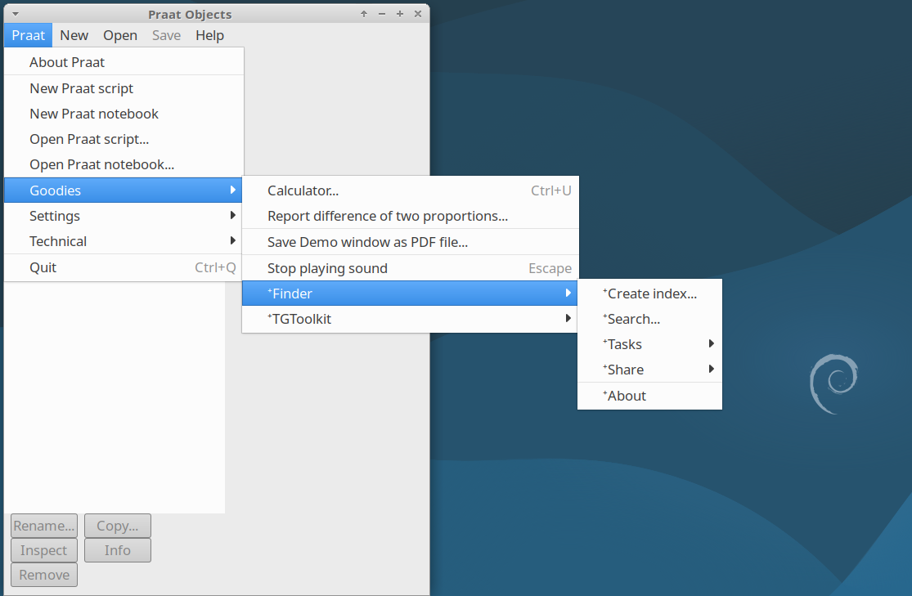The image size is (912, 596).
Task: Click the greyed Save menu
Action: click(x=166, y=35)
